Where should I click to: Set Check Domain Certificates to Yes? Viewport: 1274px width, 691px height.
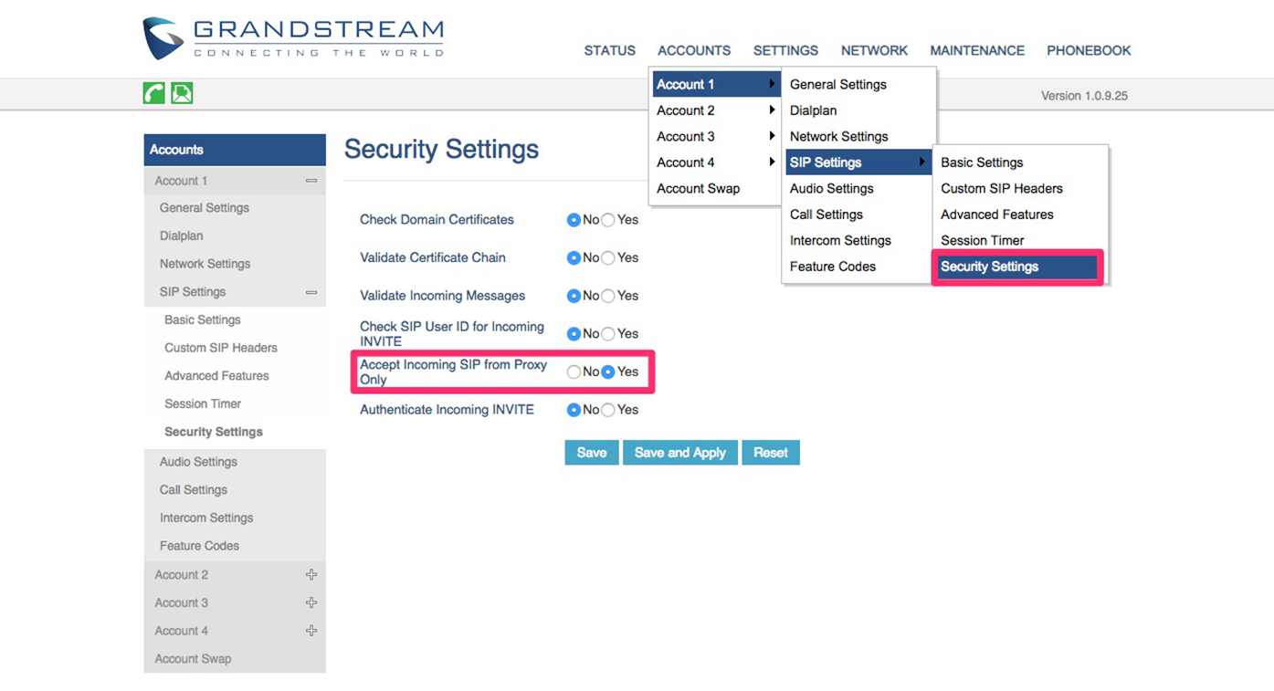click(x=608, y=220)
